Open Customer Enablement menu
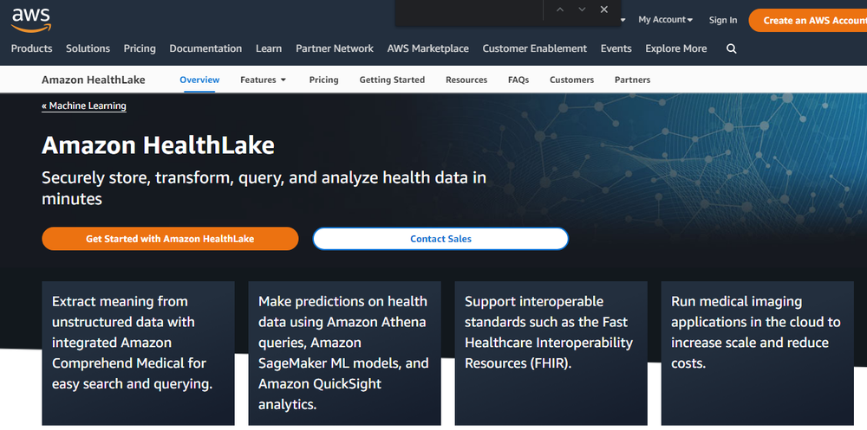The image size is (867, 430). pos(535,48)
